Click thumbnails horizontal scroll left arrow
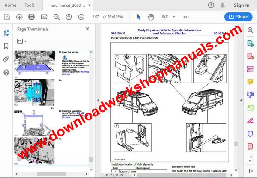257x178 pixels. tap(17, 174)
